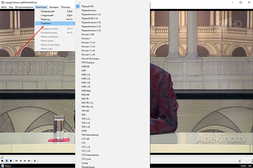This screenshot has width=253, height=168.
Task: Choose Следующий in the Навигация menu
Action: [x=55, y=15]
